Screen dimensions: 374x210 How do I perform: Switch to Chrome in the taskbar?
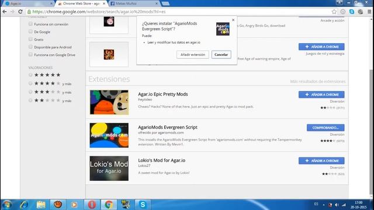(x=109, y=205)
